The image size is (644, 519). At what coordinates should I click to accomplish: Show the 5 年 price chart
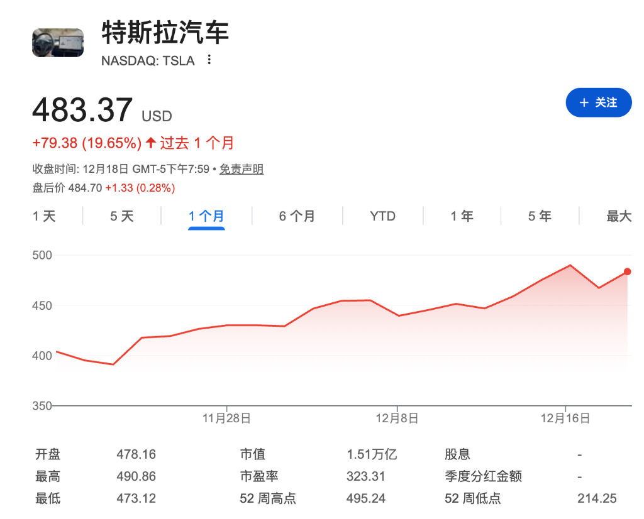tap(540, 216)
